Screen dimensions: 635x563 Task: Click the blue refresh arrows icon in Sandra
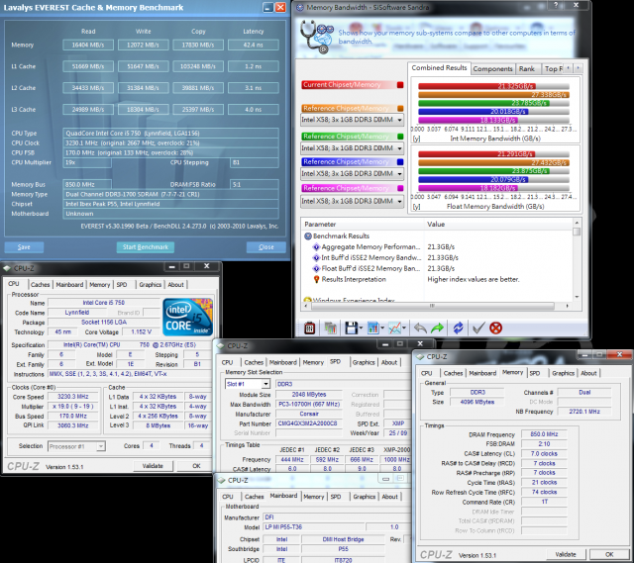pos(458,328)
